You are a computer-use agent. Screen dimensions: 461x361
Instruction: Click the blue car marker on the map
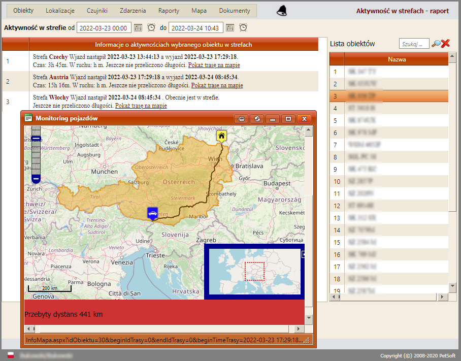click(x=152, y=213)
